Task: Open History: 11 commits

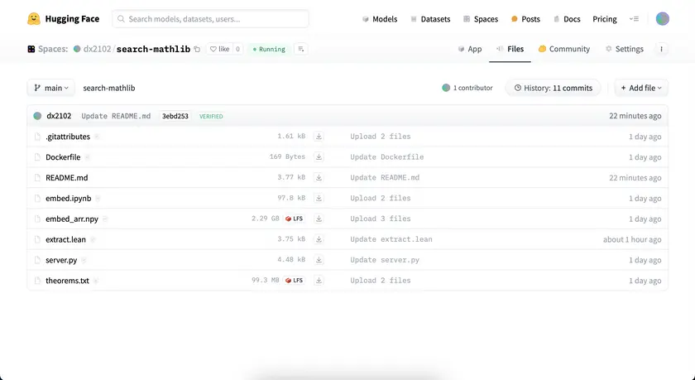Action: (554, 88)
